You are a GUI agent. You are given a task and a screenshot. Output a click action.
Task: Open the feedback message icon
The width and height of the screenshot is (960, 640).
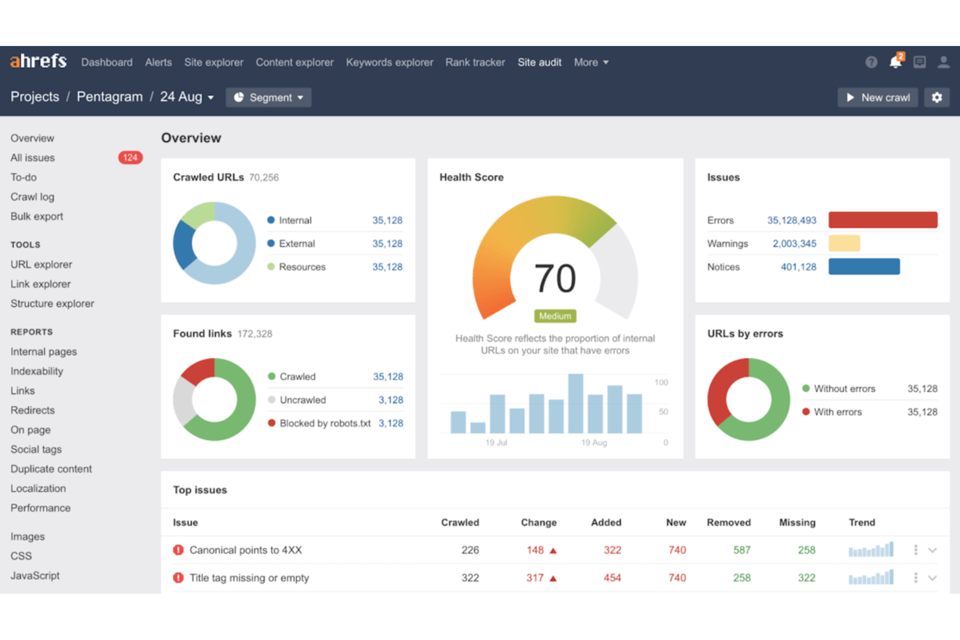click(x=920, y=62)
